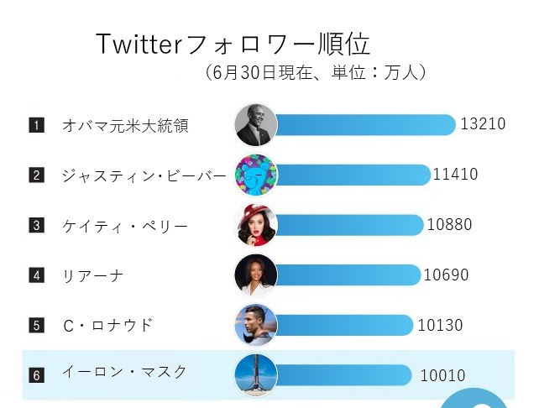
Task: Click Rihanna's profile picture
Action: click(256, 275)
